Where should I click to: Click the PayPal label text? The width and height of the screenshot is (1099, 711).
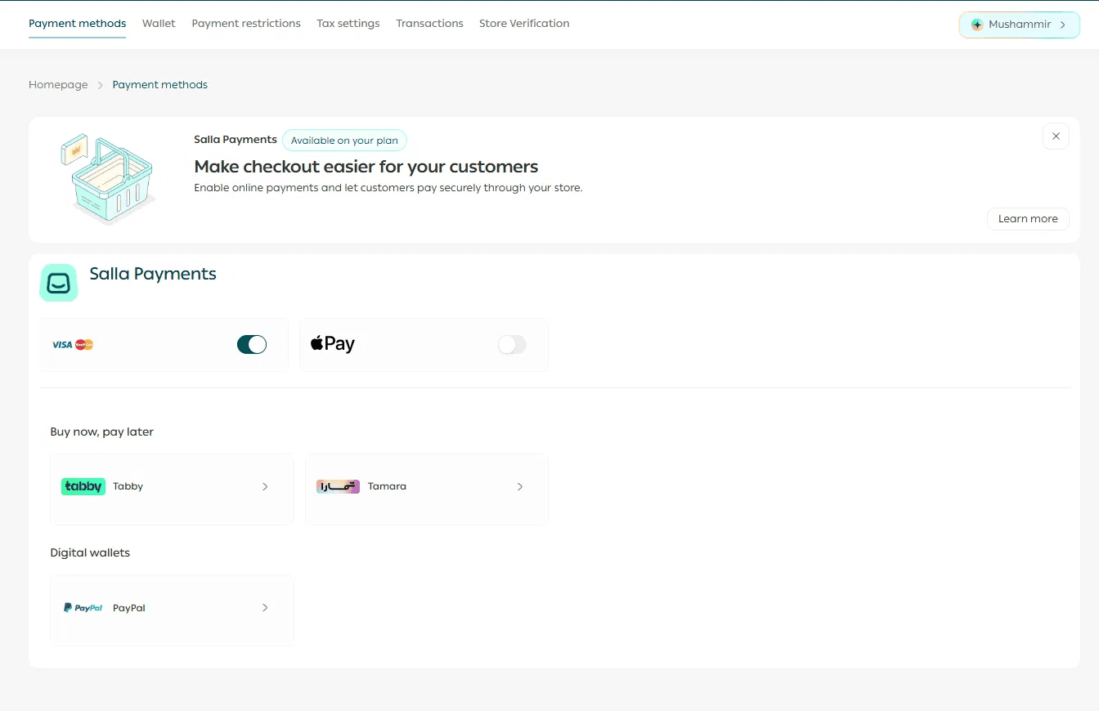coord(129,608)
